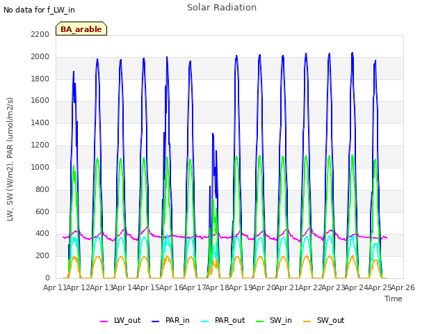Screen dimensions: 445x334
Task: Click the 800 y-axis tick label
Action: click(x=42, y=189)
